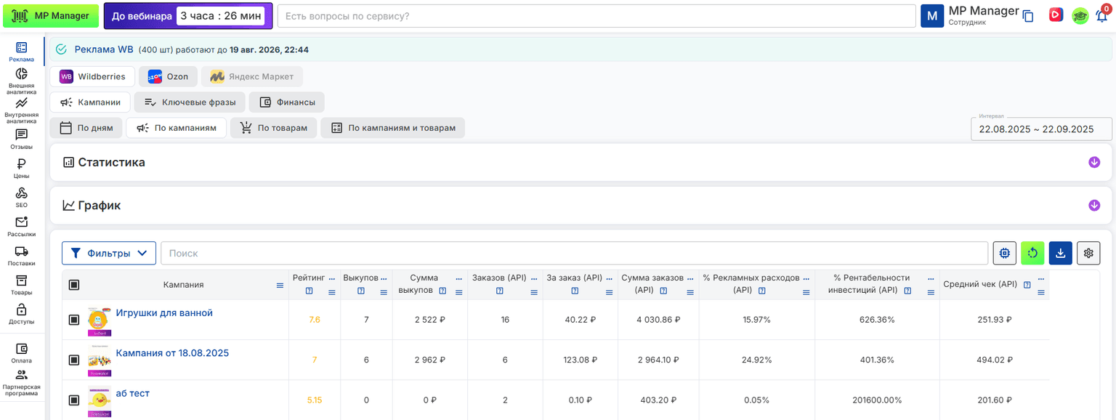Toggle checkbox for Кампания от 18.08.2025 row

73,360
